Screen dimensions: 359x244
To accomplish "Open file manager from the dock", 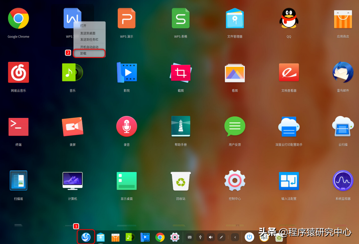I will (101, 237).
